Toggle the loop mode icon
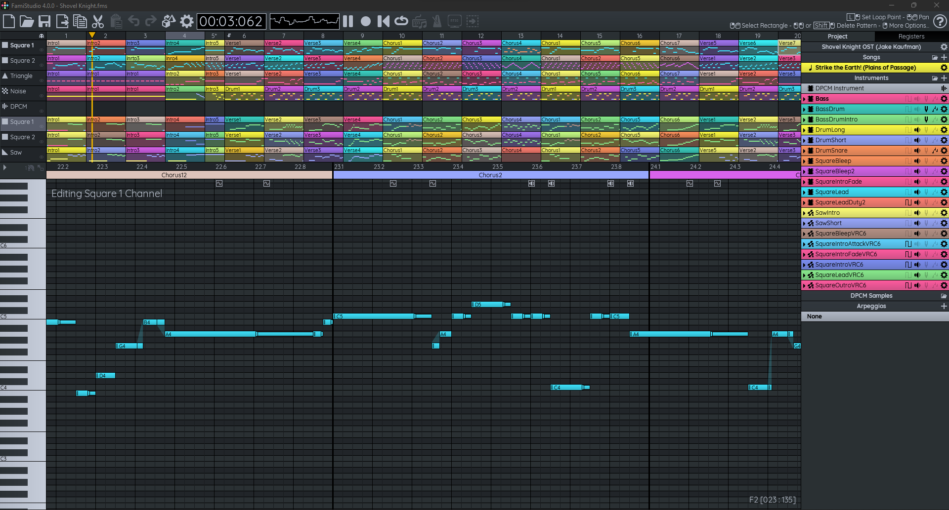949x510 pixels. [401, 21]
